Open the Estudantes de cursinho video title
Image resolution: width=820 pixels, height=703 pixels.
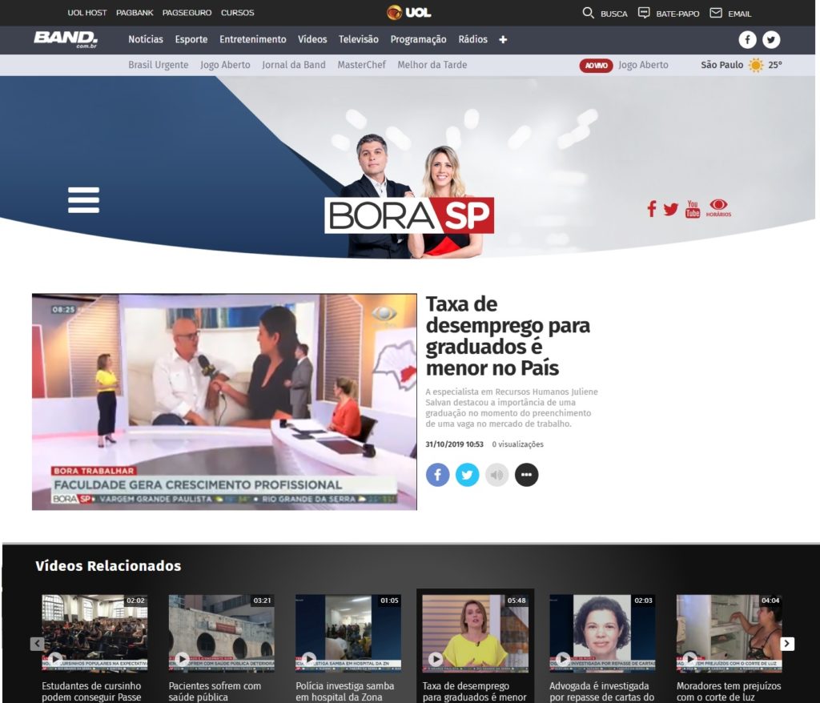91,692
